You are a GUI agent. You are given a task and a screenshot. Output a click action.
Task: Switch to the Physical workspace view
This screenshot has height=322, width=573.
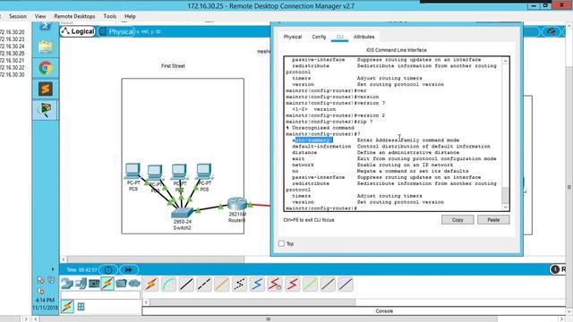point(116,32)
